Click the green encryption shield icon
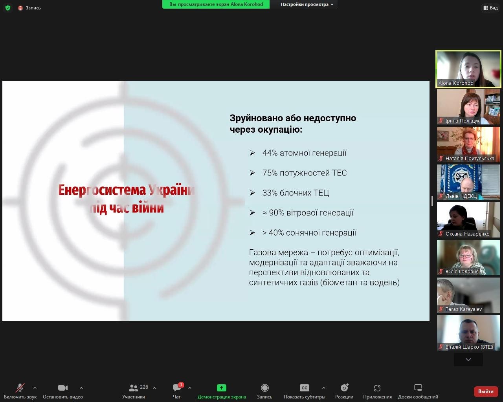The image size is (503, 402). point(8,7)
